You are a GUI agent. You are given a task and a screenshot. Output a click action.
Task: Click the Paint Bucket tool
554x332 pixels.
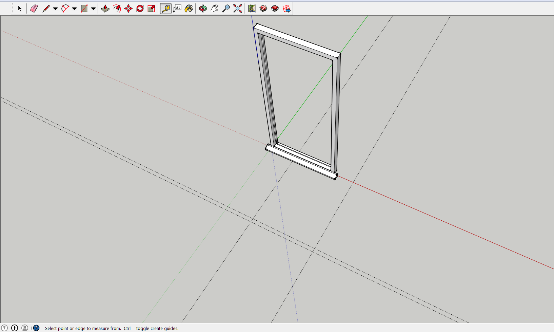189,9
